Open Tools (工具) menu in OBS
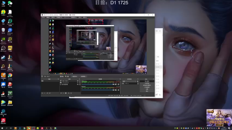This screenshot has width=232, height=130. click(80, 17)
